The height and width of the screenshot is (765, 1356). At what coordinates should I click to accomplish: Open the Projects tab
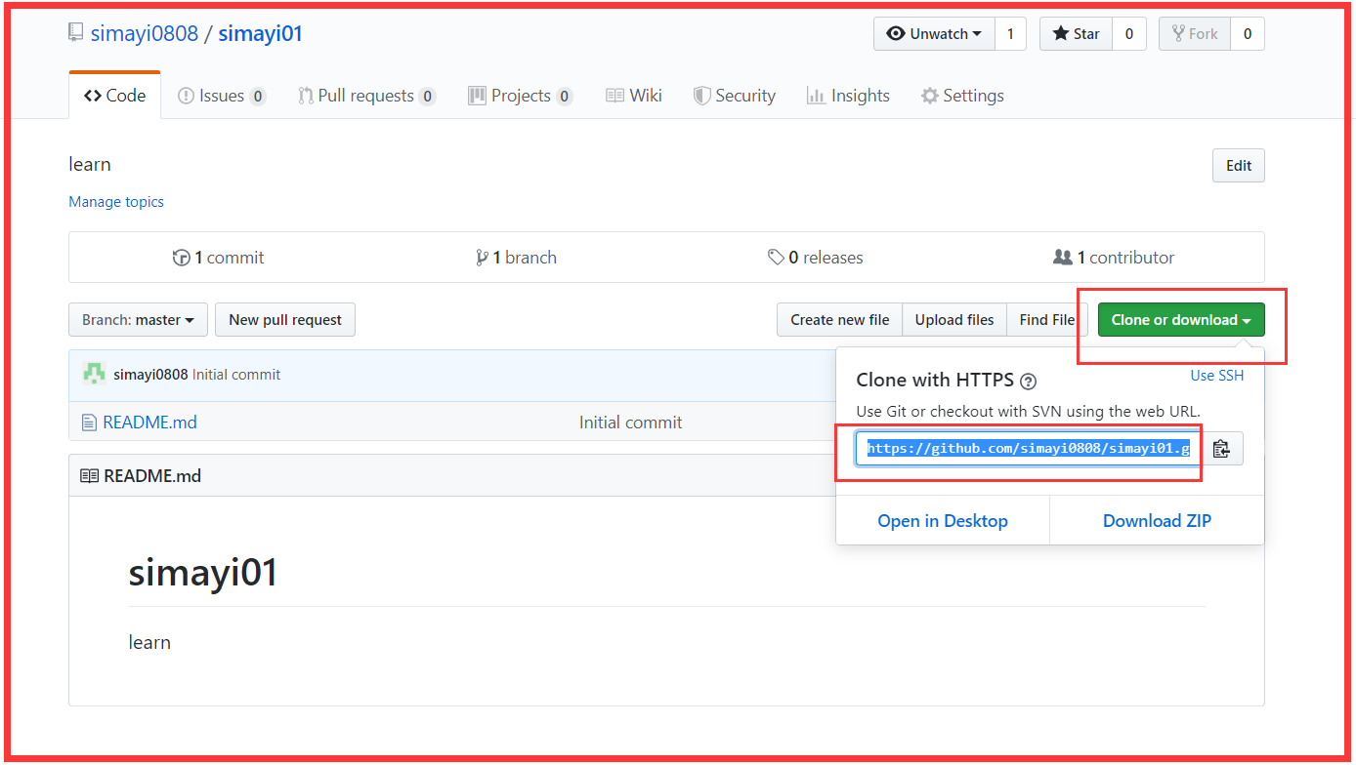click(x=520, y=96)
